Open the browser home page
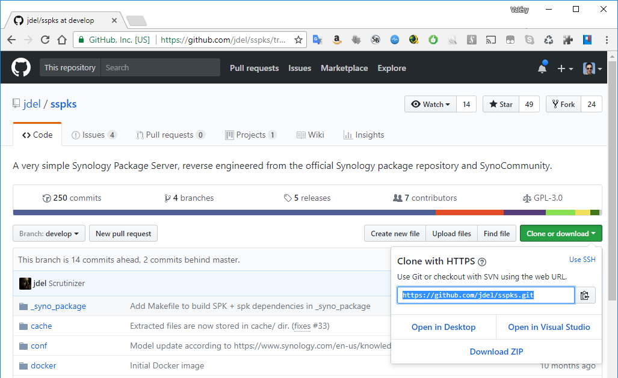 coord(62,40)
